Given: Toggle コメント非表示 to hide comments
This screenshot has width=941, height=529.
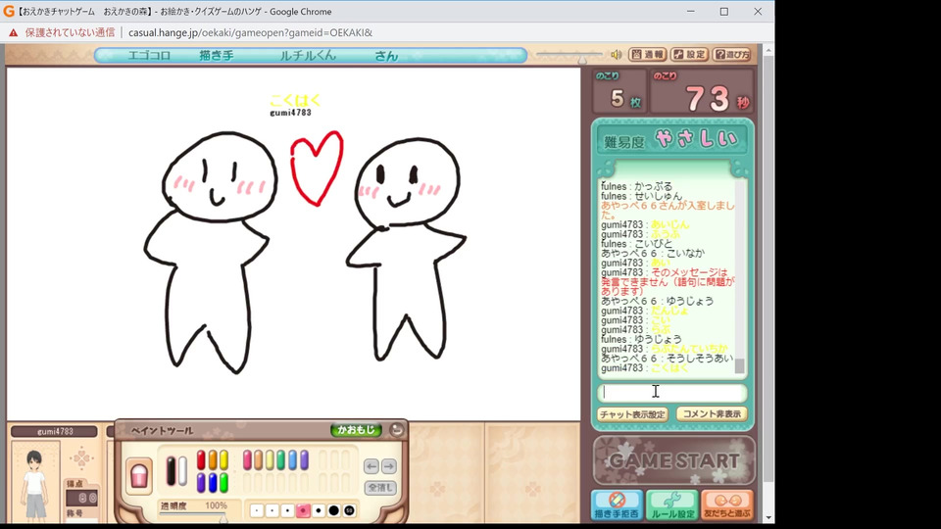Looking at the screenshot, I should point(712,414).
